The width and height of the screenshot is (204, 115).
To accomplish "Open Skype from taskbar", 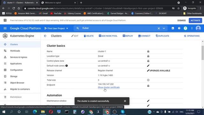I will (x=122, y=112).
